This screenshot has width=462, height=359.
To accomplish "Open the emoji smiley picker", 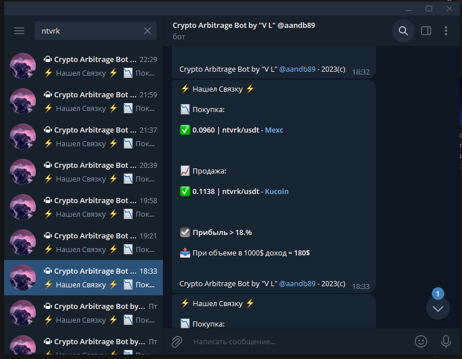I will (421, 341).
